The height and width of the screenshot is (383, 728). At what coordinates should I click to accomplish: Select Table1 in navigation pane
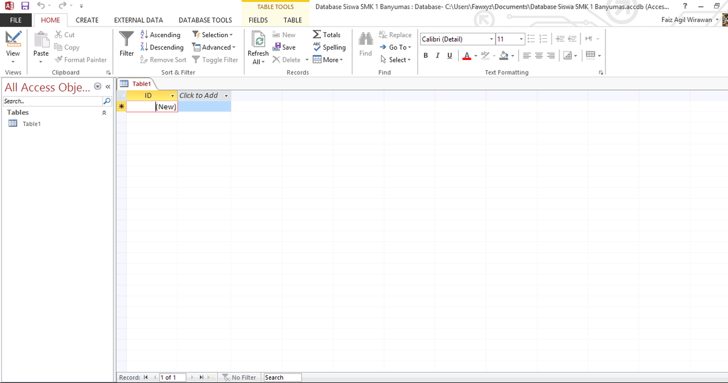pyautogui.click(x=32, y=124)
